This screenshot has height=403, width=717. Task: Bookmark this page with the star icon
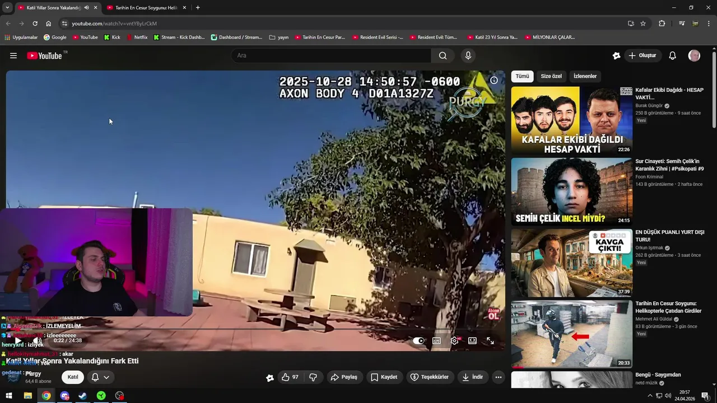pyautogui.click(x=643, y=24)
